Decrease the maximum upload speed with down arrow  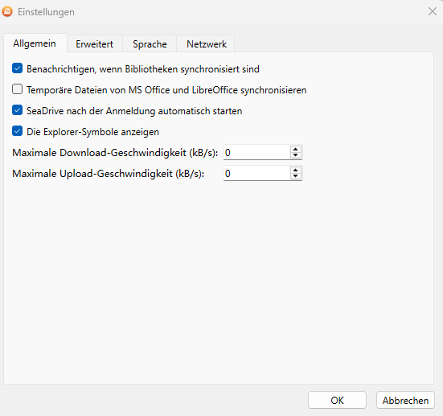coord(296,176)
